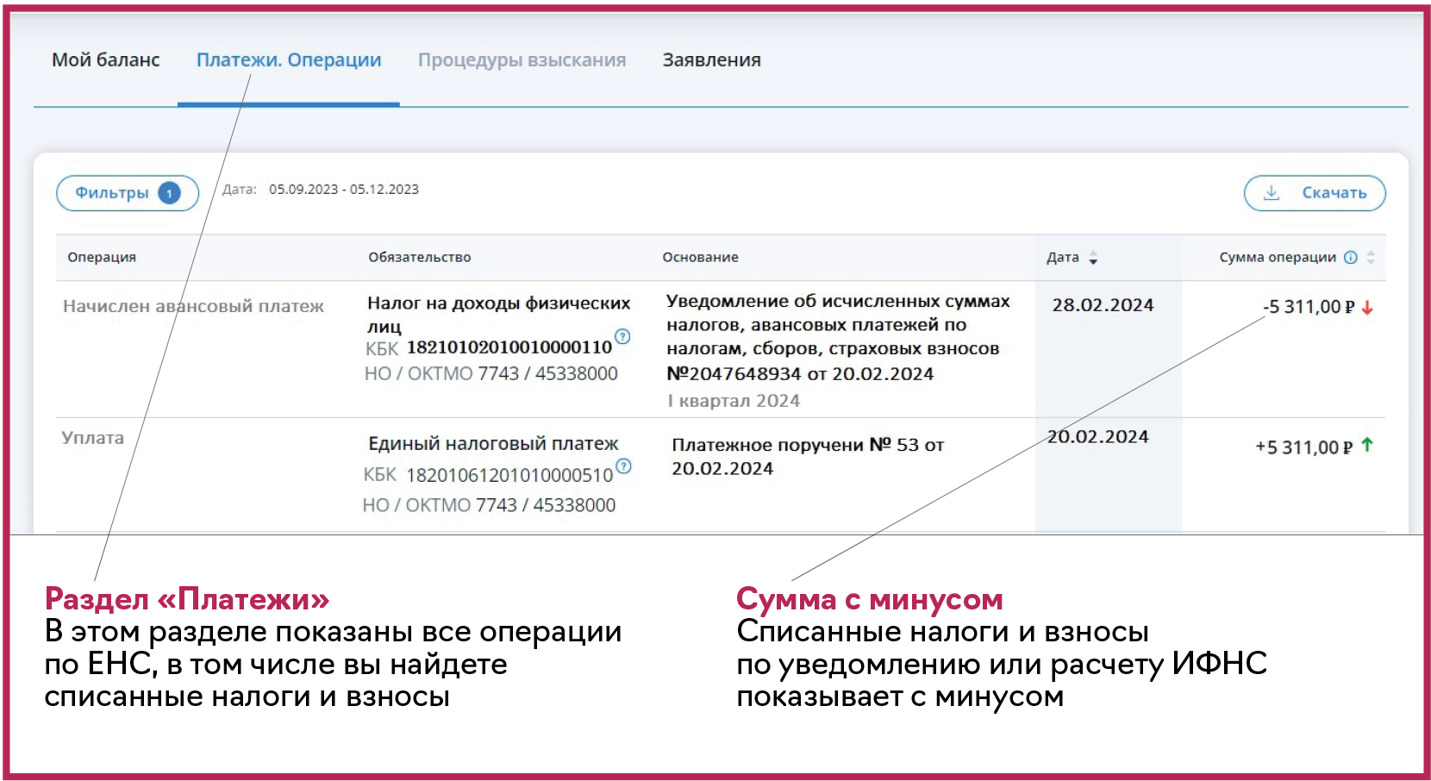Sort by Сумма операции column arrows
Viewport: 1431px width, 781px height.
[1371, 258]
